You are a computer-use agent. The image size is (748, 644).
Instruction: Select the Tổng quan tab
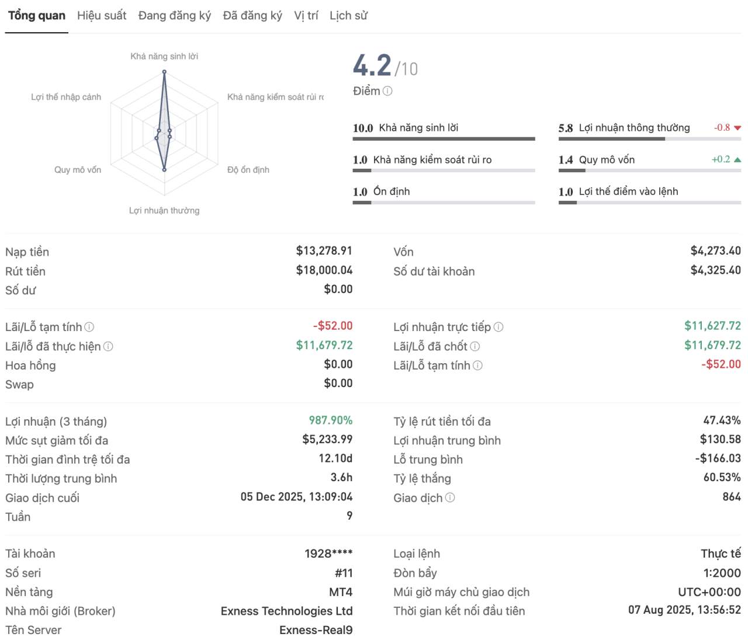(x=37, y=16)
